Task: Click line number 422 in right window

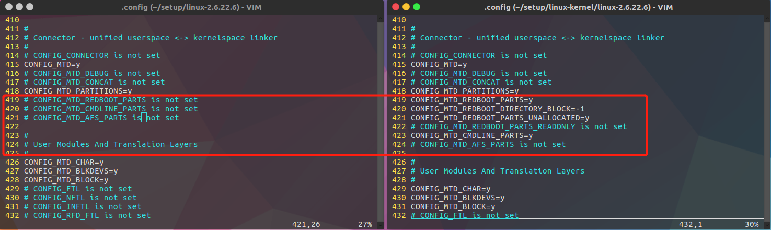Action: point(399,126)
